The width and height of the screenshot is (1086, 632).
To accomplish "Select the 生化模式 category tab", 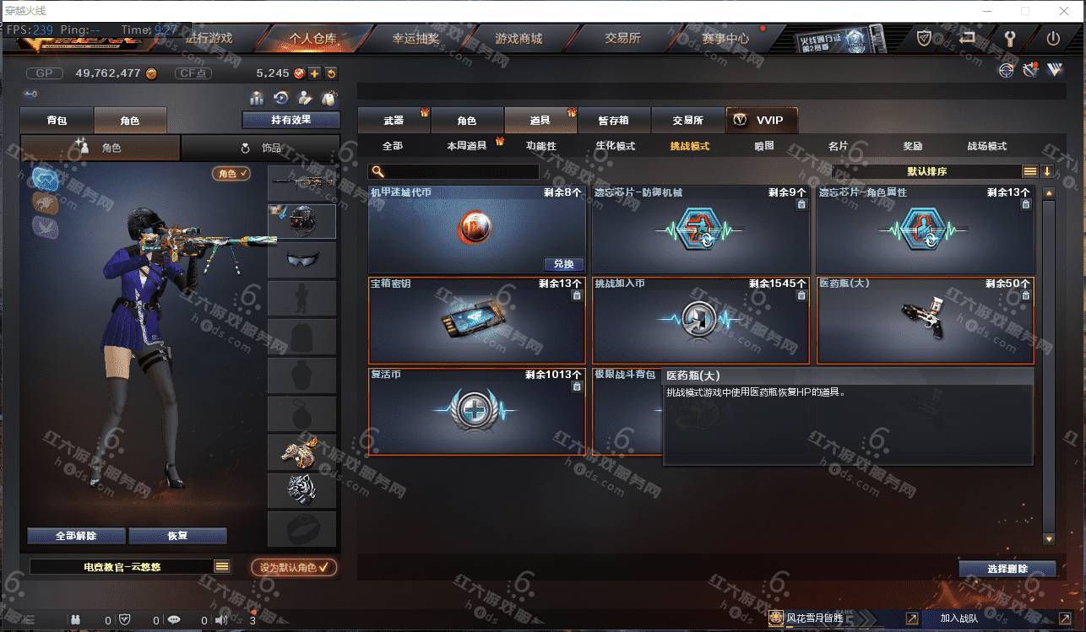I will point(615,146).
